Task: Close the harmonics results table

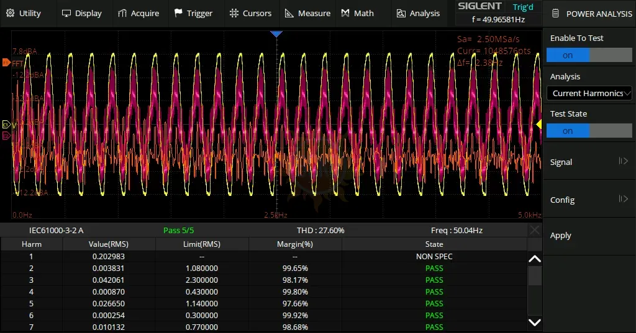Action: click(534, 230)
